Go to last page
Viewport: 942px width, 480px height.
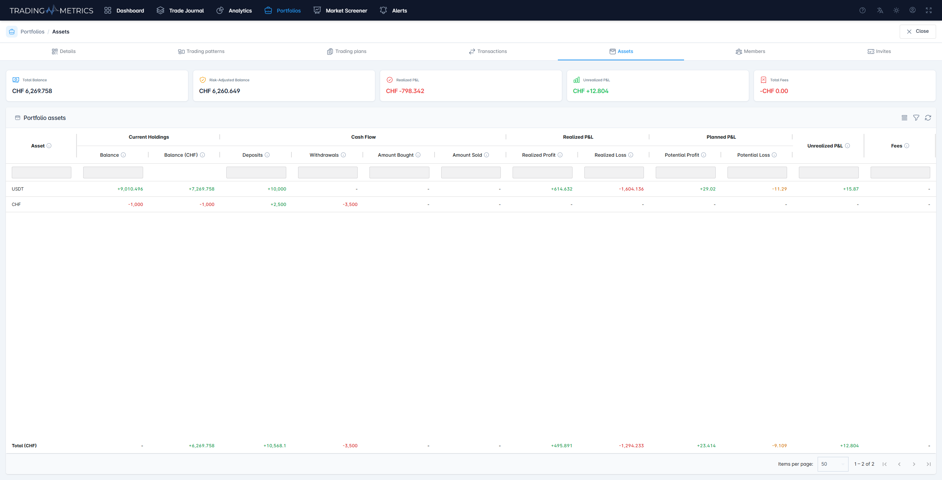coord(929,464)
